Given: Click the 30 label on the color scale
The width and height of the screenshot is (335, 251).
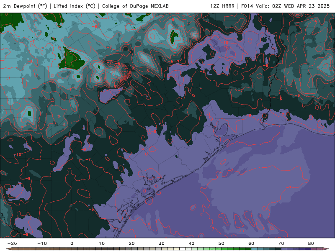Looking at the screenshot, I should pos(162,243).
